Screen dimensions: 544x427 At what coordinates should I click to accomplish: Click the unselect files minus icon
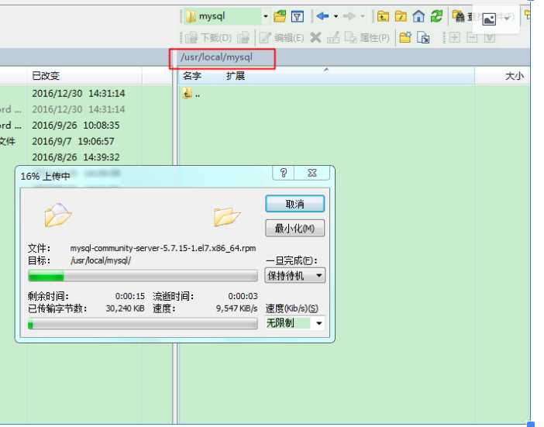(472, 37)
